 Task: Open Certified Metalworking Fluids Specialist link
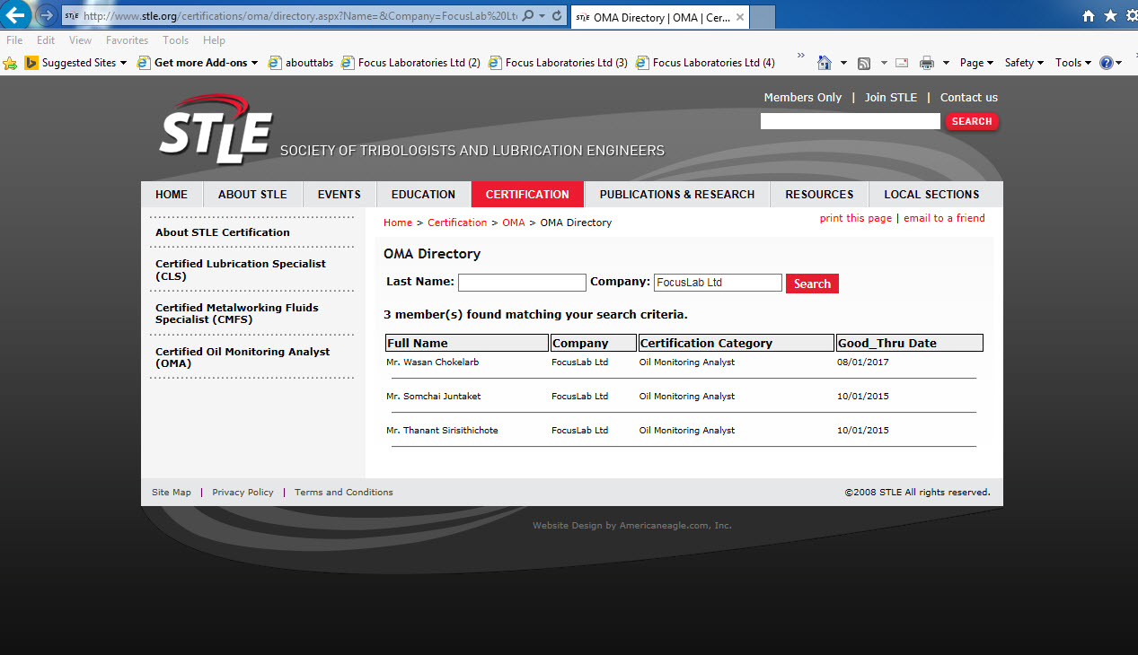pyautogui.click(x=237, y=313)
